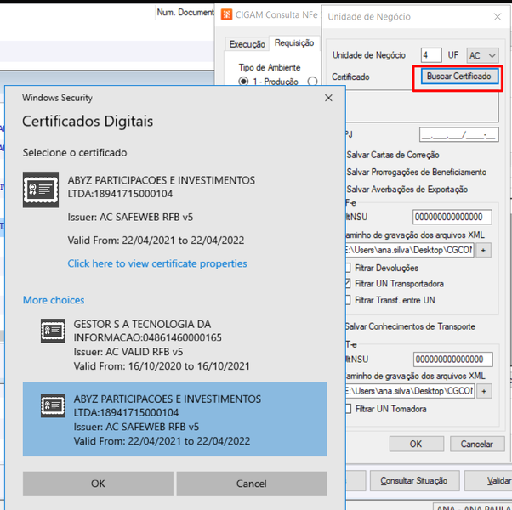The height and width of the screenshot is (510, 512).
Task: Open the Requisição tab
Action: click(294, 42)
